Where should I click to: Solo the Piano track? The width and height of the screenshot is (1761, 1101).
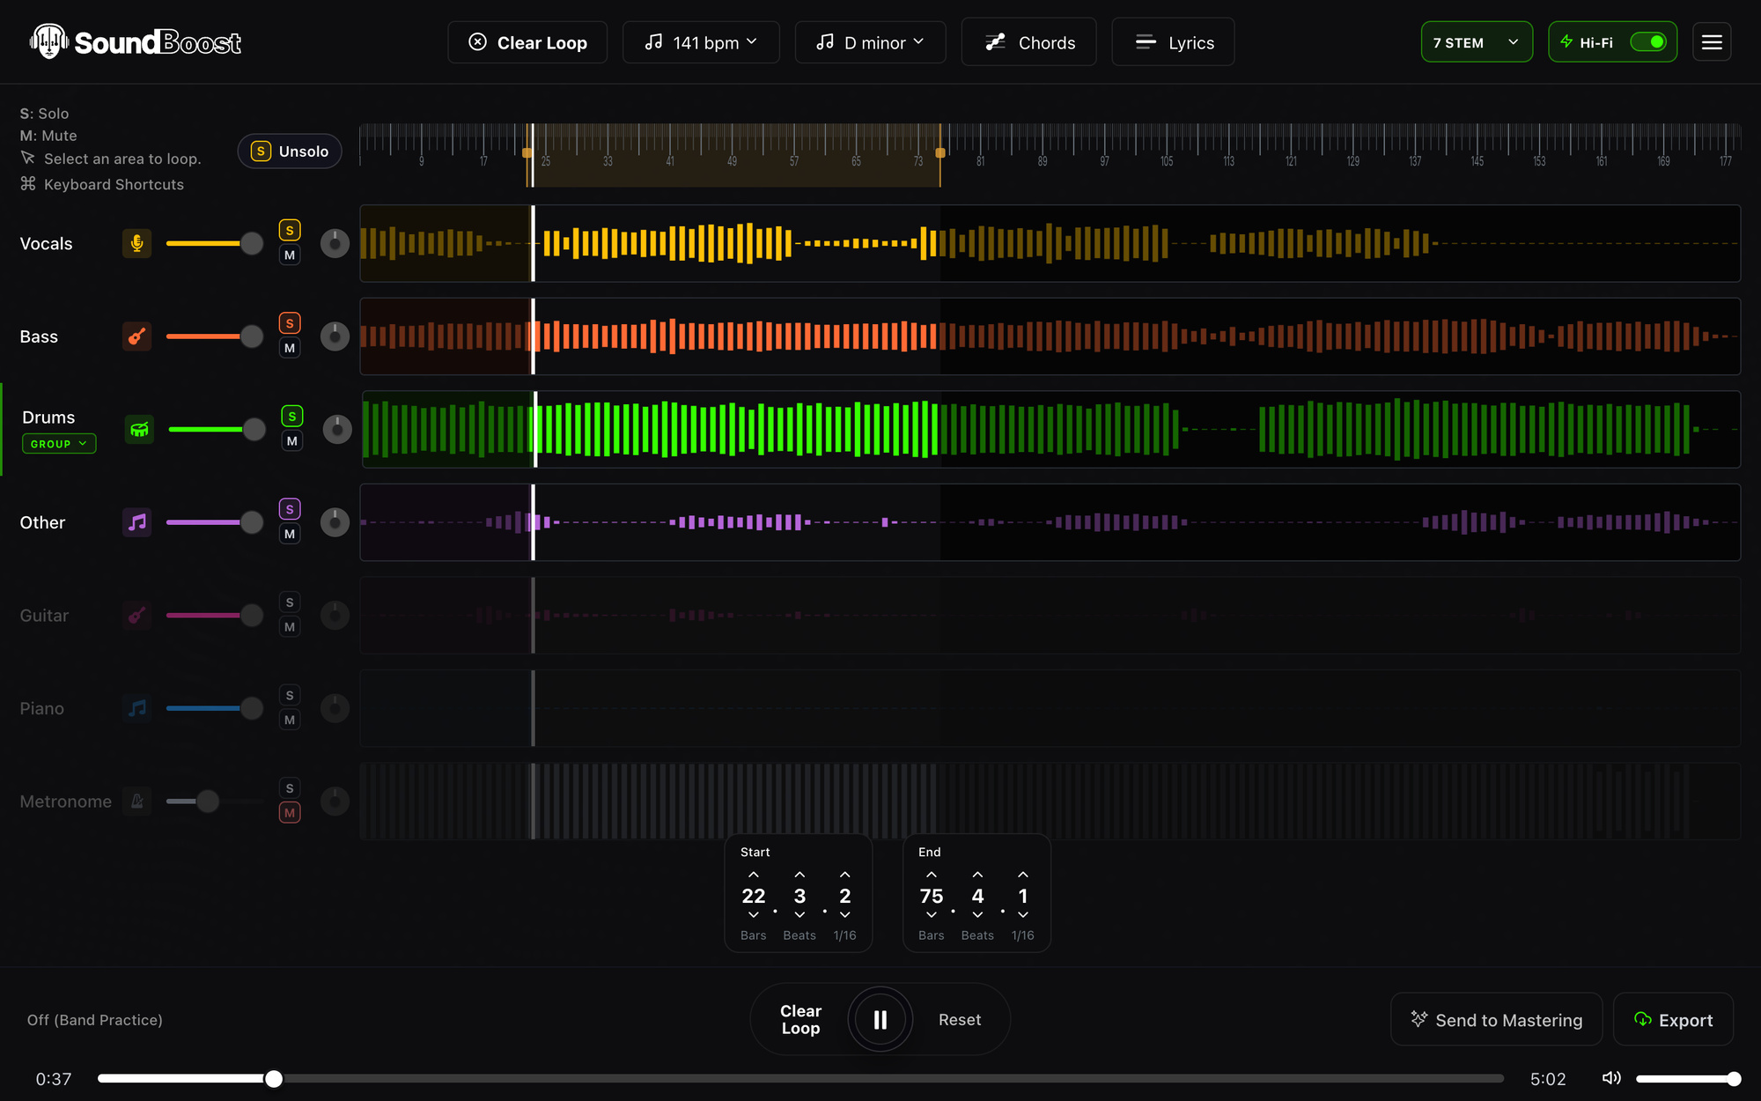click(290, 696)
